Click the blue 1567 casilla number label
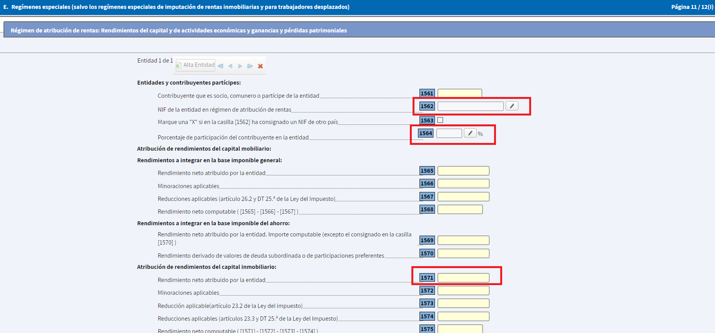Screen dimensions: 715x333 point(427,197)
